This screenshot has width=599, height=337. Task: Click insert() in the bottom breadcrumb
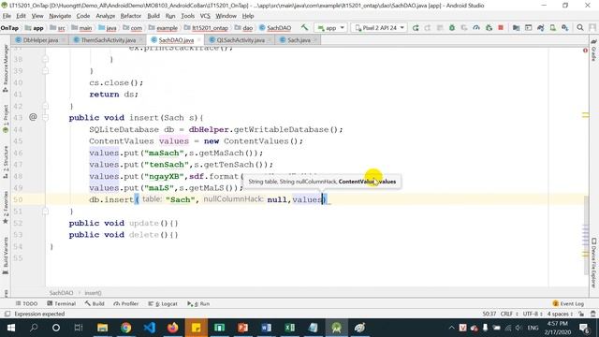click(x=93, y=293)
